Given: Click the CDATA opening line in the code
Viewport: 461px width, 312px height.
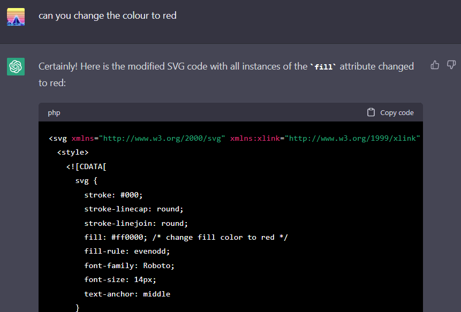Looking at the screenshot, I should 86,166.
